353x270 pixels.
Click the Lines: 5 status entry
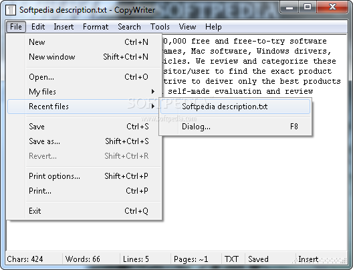click(x=136, y=259)
